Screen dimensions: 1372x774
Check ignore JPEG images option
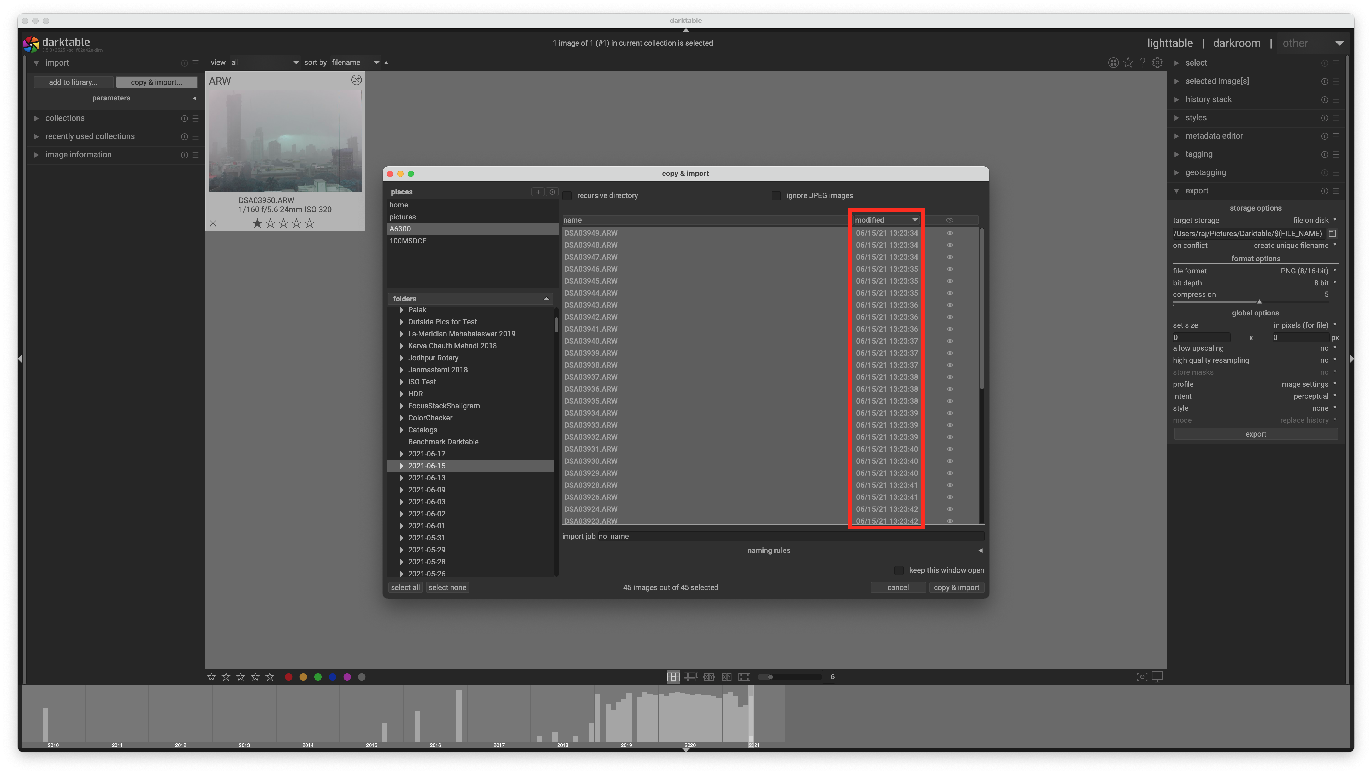(776, 195)
